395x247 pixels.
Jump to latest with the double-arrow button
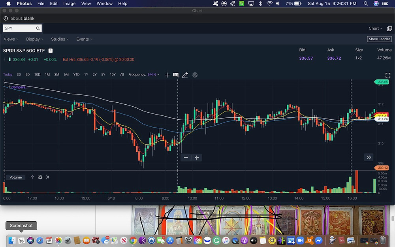[369, 158]
